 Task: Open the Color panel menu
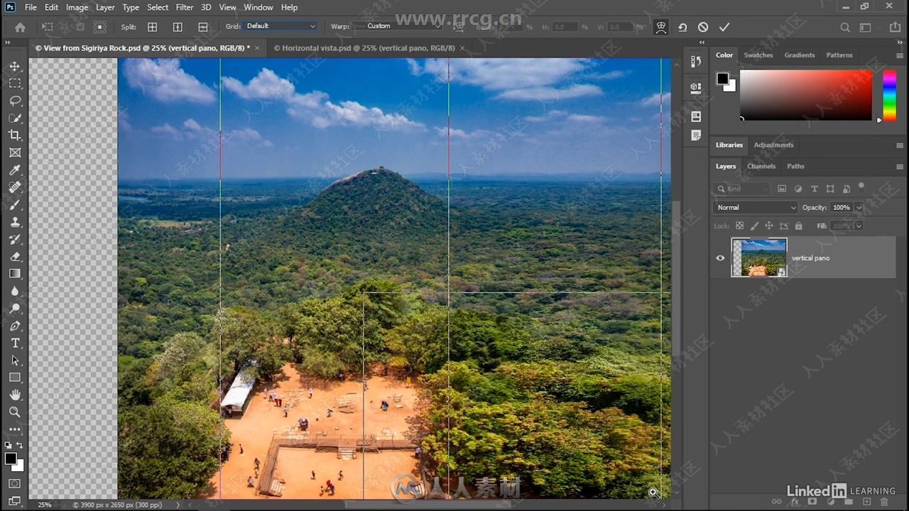point(900,55)
